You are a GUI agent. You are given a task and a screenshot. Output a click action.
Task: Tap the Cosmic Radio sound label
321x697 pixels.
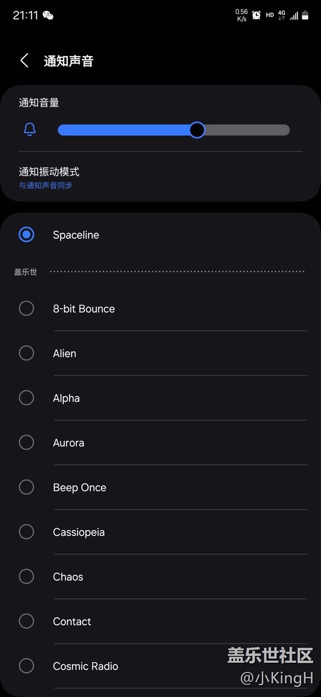pos(85,666)
